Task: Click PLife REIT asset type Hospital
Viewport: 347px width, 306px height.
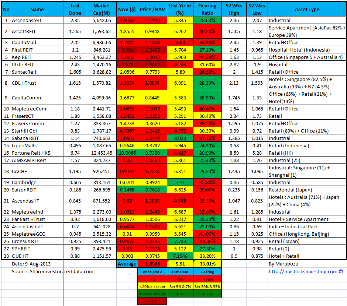Action: coord(307,65)
